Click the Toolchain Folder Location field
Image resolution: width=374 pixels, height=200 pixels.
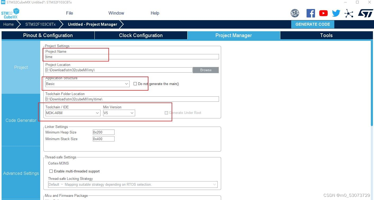[132, 99]
